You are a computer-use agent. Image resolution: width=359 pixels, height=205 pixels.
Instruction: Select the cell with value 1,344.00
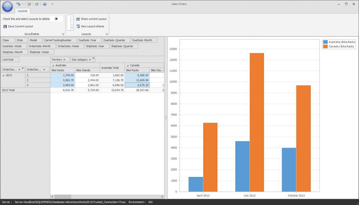point(63,75)
